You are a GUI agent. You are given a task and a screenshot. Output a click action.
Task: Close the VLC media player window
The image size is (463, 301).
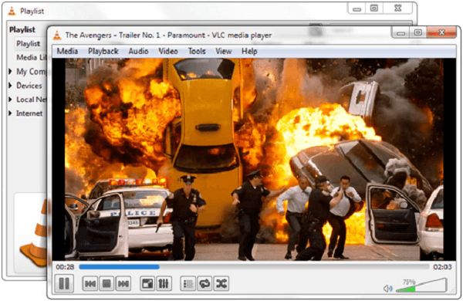coord(441,32)
